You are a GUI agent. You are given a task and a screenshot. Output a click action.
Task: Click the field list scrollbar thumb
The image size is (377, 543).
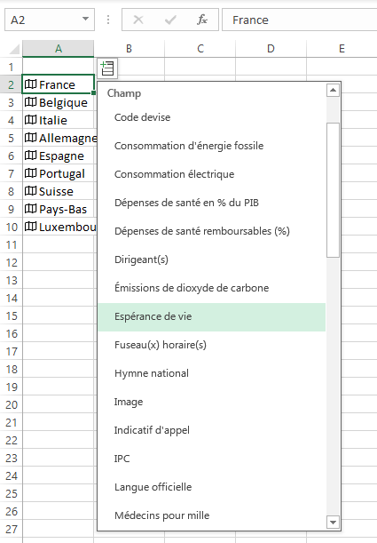[x=333, y=190]
